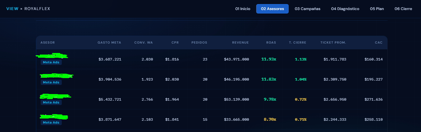Select the 11.93x ROAS value
421x132 pixels.
point(268,59)
